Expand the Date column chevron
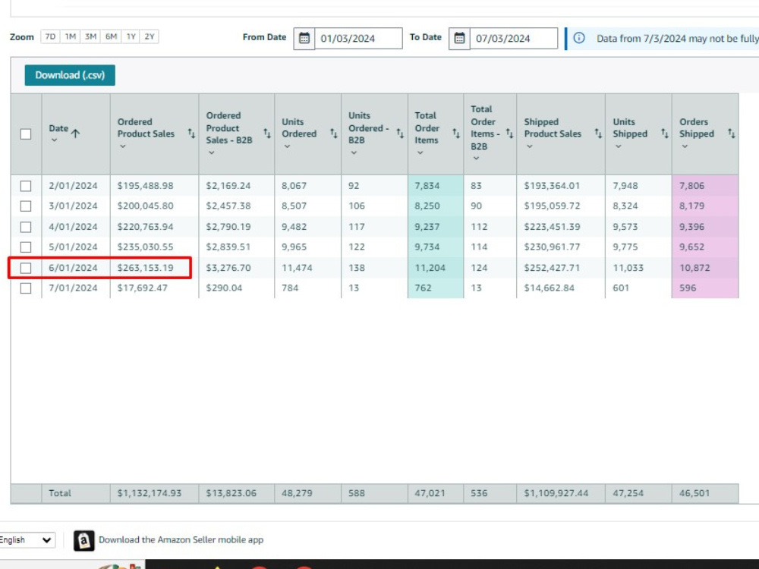Viewport: 759px width, 569px height. pos(54,140)
